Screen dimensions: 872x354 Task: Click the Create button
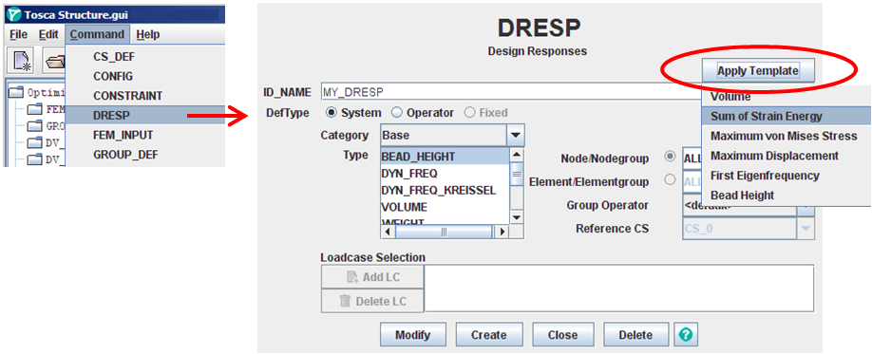coord(489,335)
